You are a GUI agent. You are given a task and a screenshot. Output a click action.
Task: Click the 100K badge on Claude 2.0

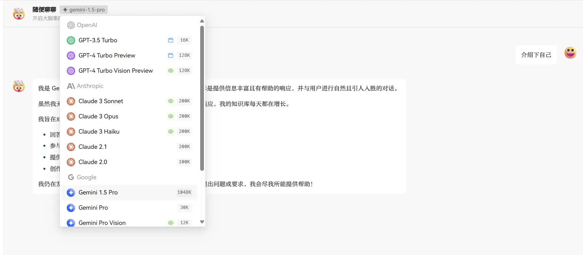coord(184,162)
